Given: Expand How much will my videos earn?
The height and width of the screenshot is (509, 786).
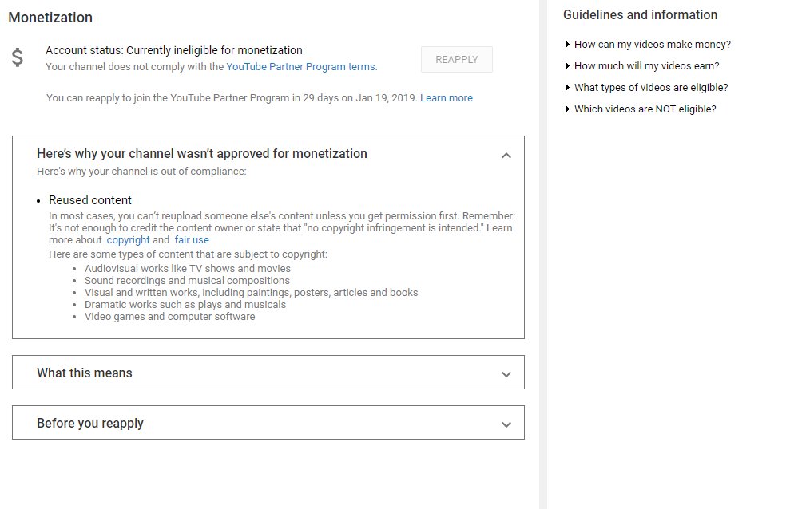Looking at the screenshot, I should 642,65.
